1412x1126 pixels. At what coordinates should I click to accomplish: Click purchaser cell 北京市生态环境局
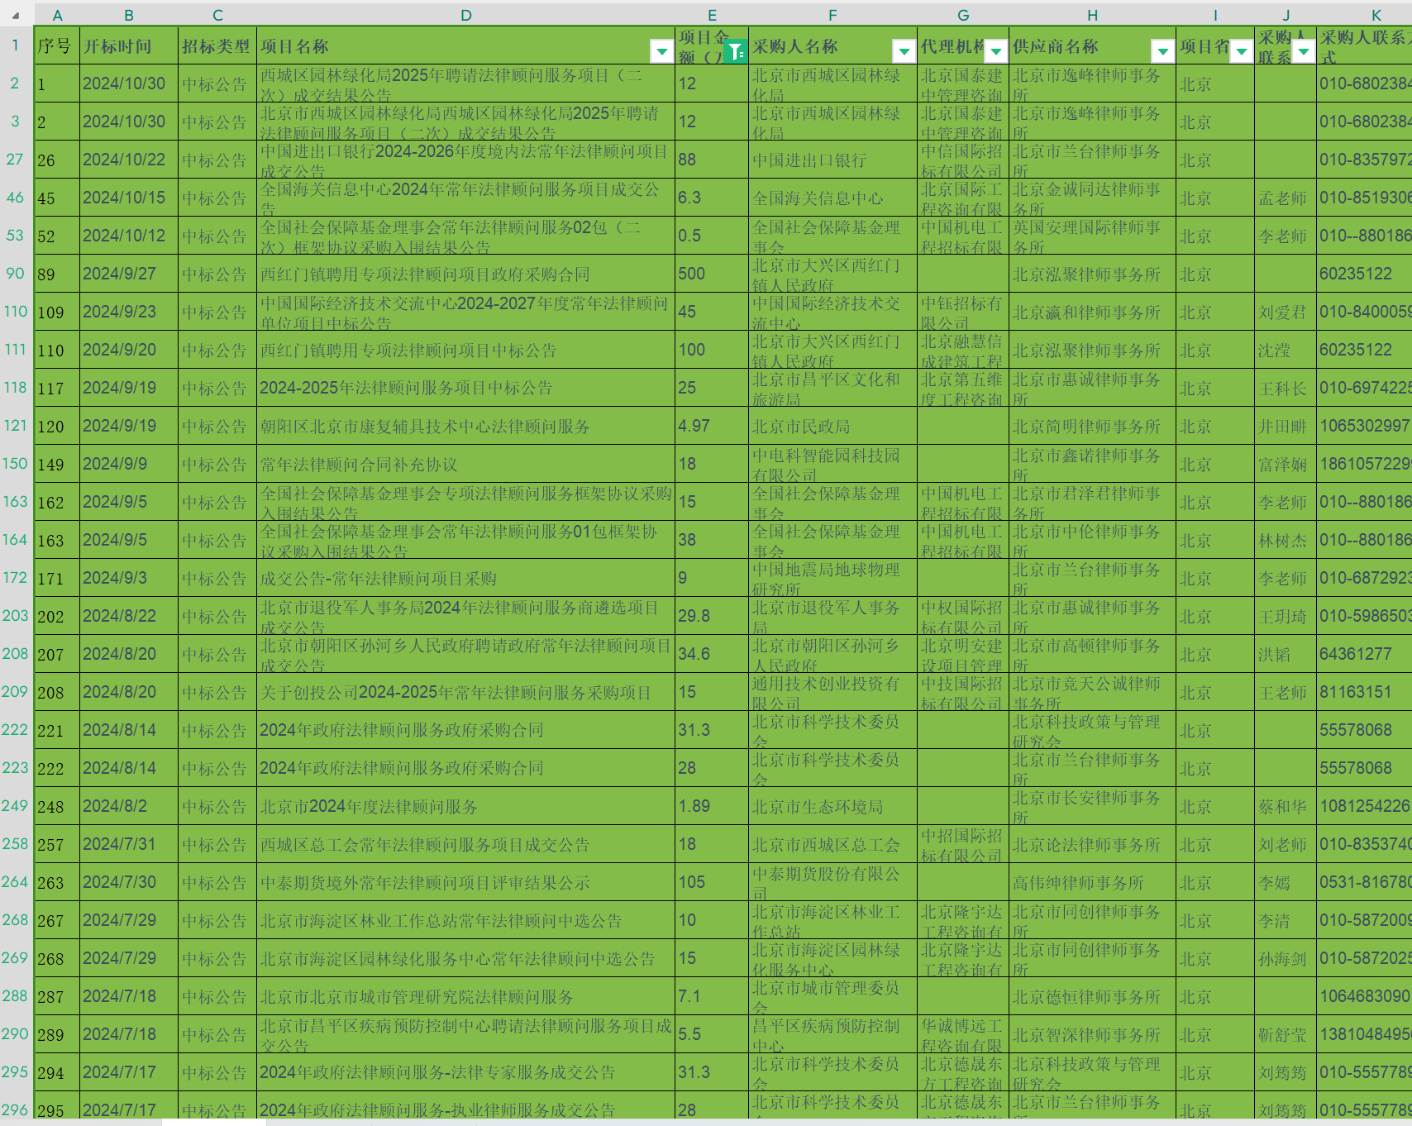(832, 806)
